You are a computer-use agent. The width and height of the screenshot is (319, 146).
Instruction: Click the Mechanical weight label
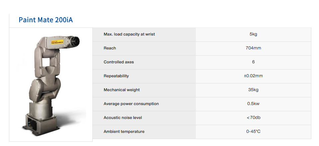pyautogui.click(x=122, y=90)
